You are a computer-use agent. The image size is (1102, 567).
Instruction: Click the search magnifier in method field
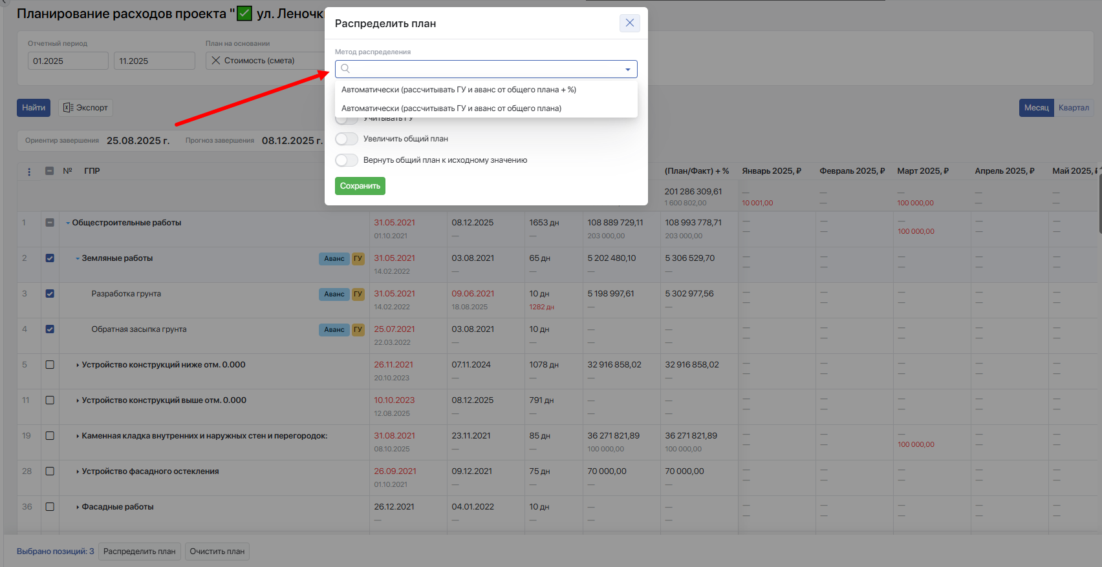pyautogui.click(x=345, y=69)
